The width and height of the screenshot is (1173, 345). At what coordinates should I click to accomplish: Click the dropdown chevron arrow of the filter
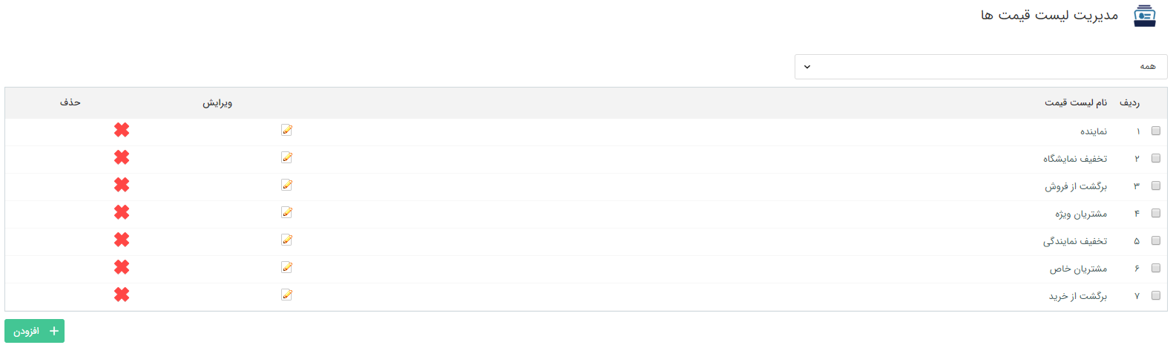[807, 67]
